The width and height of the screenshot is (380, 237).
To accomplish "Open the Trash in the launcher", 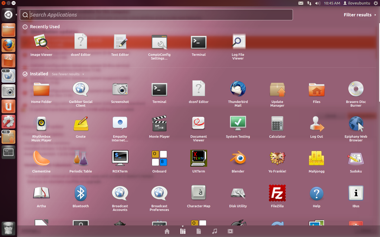I will tap(8, 228).
